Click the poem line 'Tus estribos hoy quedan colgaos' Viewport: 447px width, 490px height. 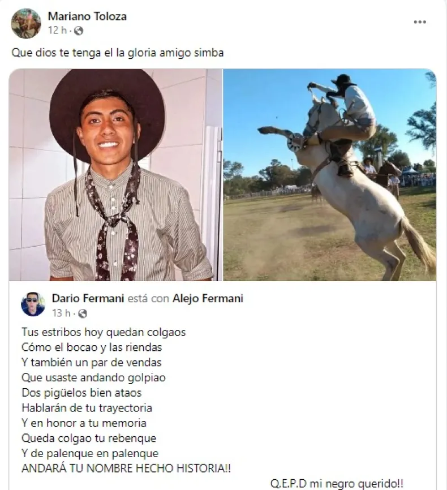pyautogui.click(x=104, y=332)
